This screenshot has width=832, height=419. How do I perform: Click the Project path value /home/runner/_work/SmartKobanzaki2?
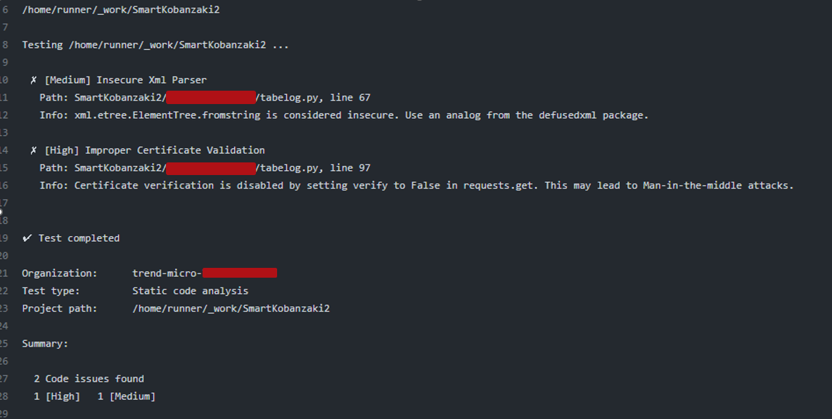pos(231,308)
